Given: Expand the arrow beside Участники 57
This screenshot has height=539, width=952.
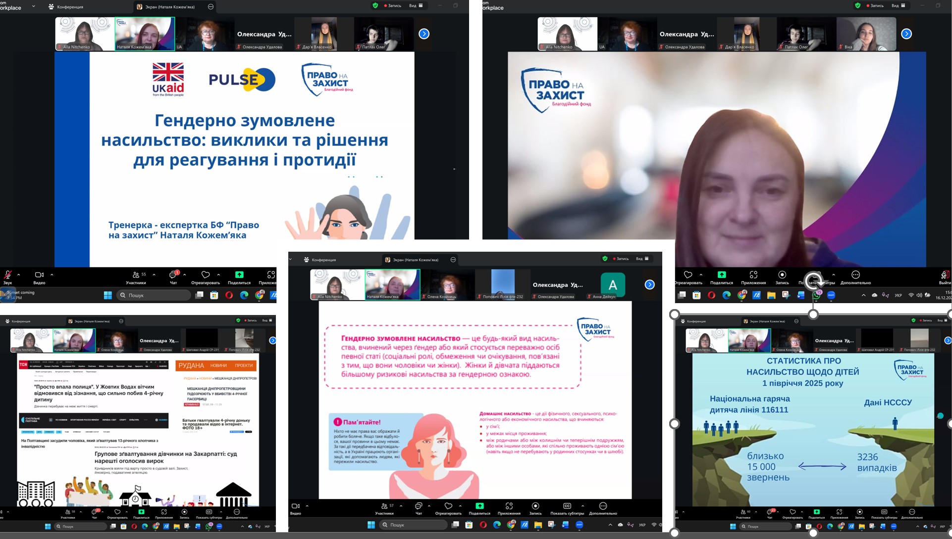Looking at the screenshot, I should [401, 506].
